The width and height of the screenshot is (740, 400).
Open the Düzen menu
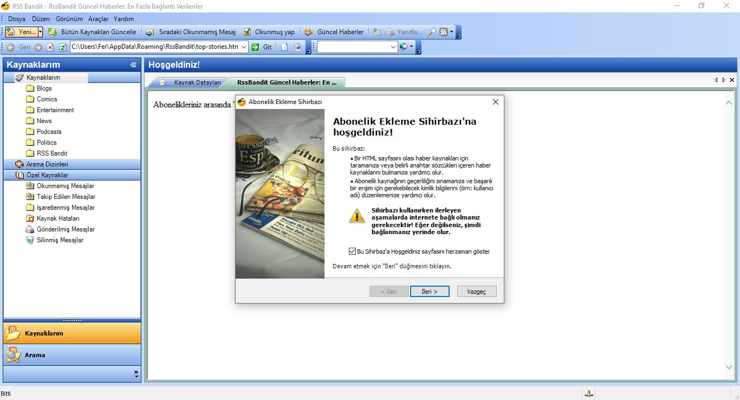(41, 18)
